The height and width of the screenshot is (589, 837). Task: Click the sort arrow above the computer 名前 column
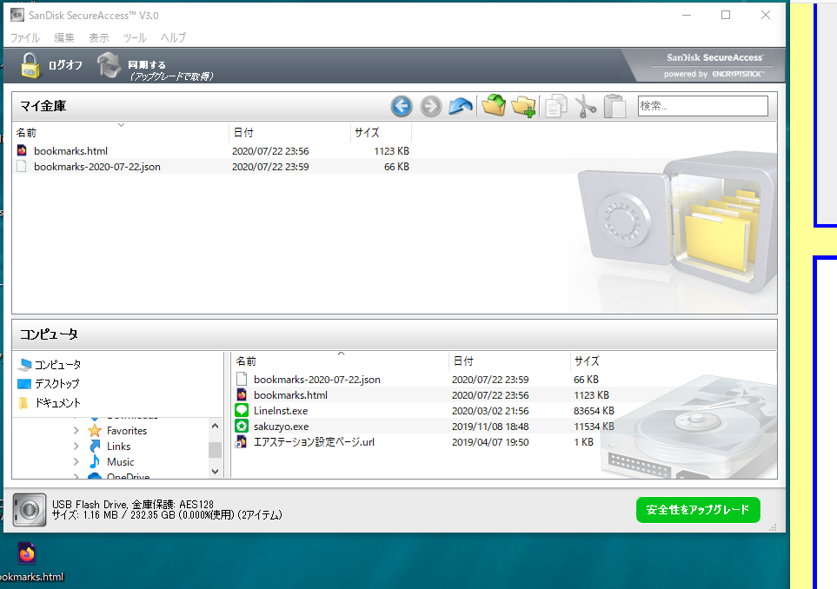tap(341, 354)
